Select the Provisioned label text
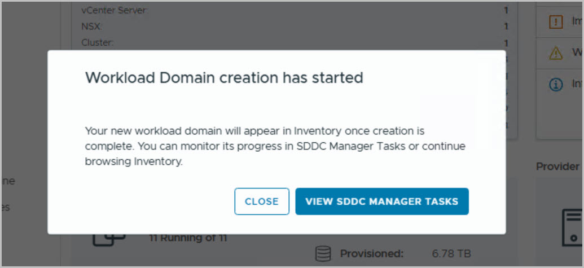Viewport: 584px width, 268px height. click(x=372, y=254)
